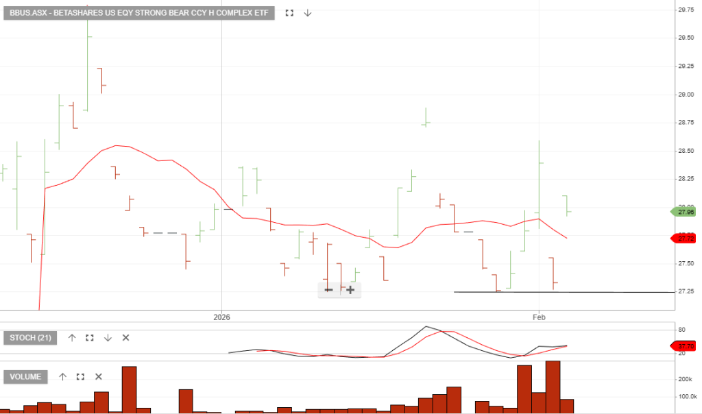702x414 pixels.
Task: Select the red 27.72 moving average tag
Action: pyautogui.click(x=686, y=238)
